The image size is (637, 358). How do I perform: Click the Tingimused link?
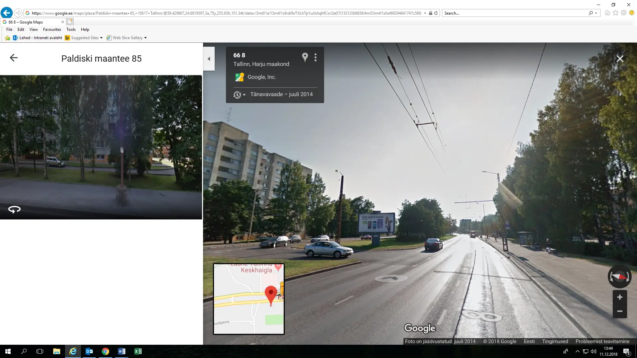point(555,341)
